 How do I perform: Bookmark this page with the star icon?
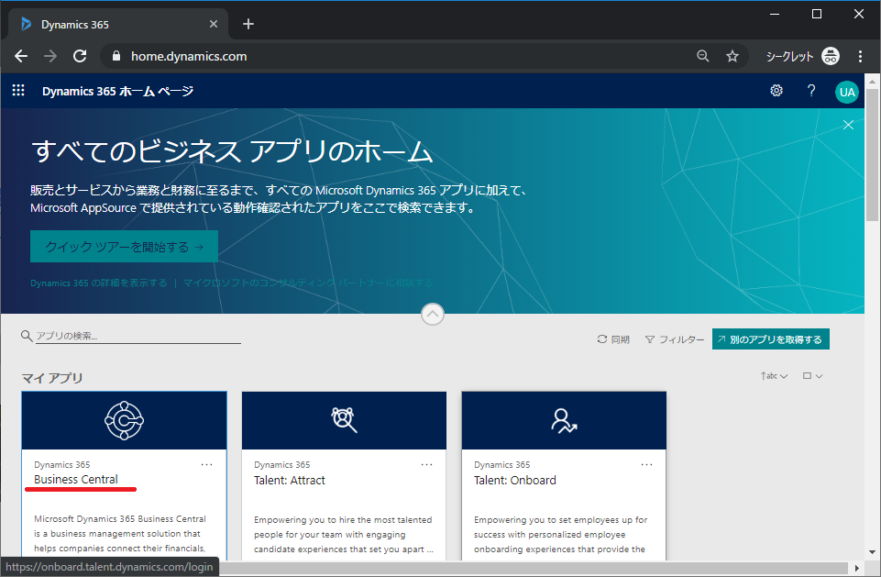tap(732, 56)
